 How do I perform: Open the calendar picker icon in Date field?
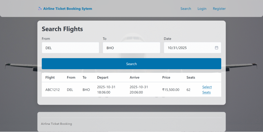217,48
